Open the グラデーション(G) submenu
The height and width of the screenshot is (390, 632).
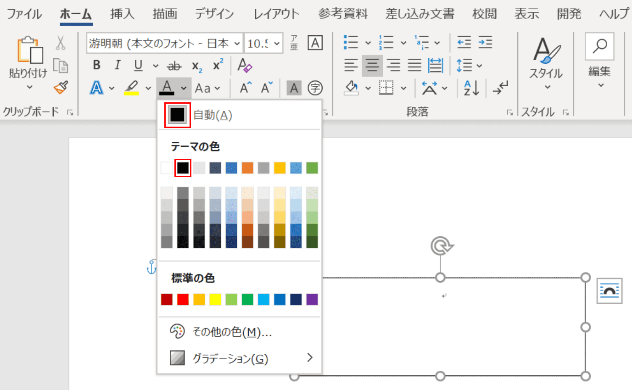240,358
